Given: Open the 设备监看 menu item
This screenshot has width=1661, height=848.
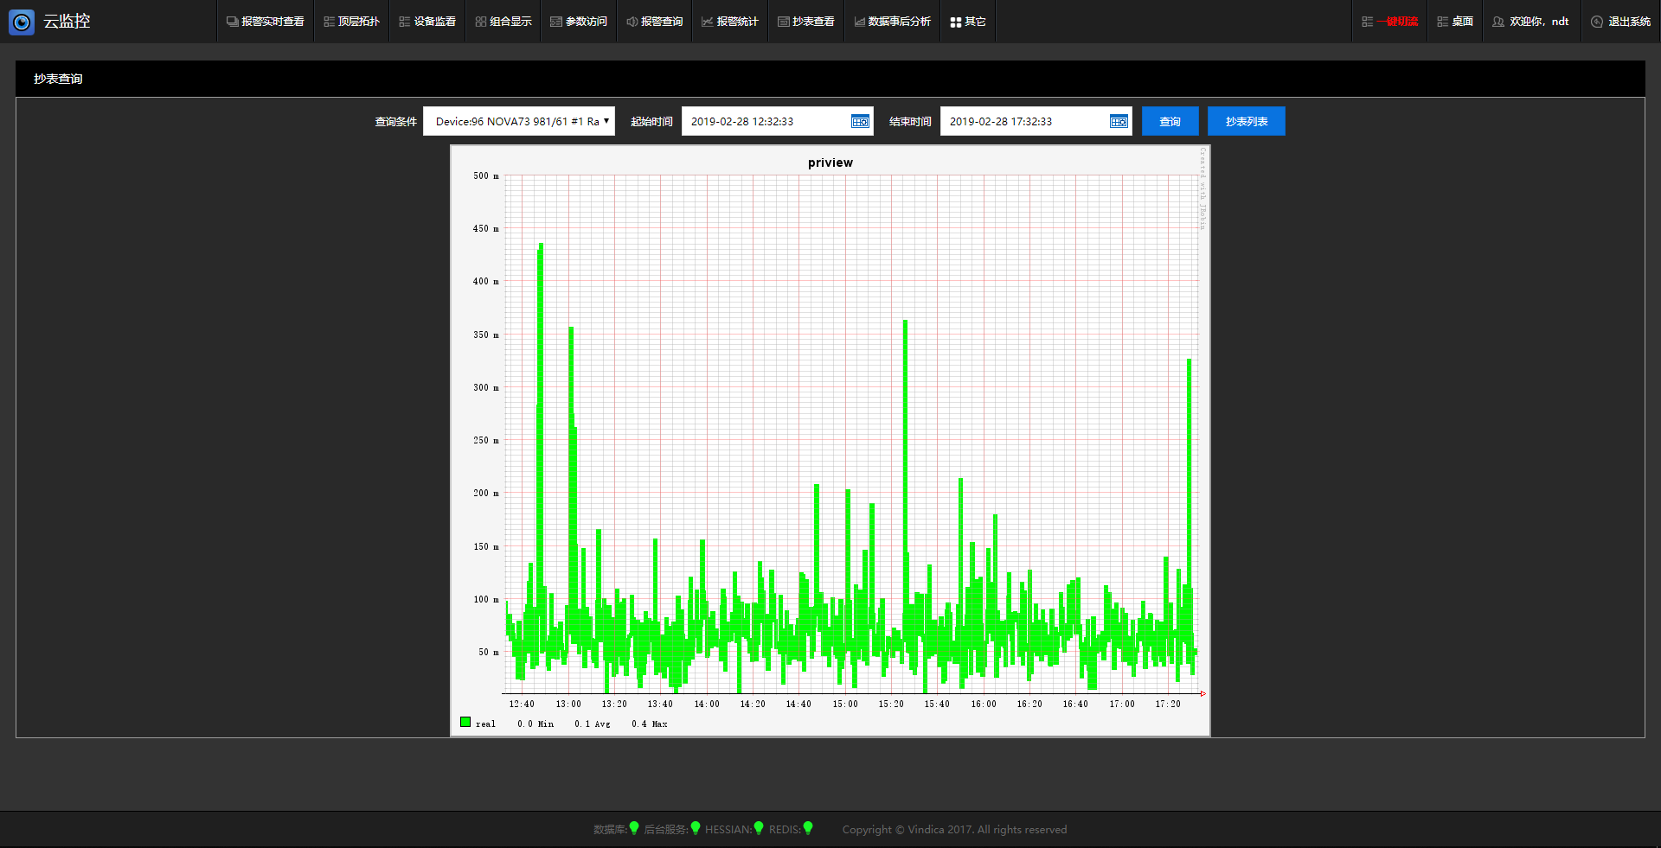Looking at the screenshot, I should point(427,22).
